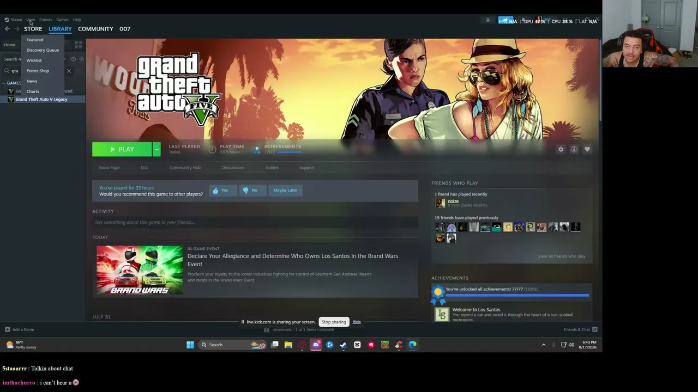Screen dimensions: 698x392
Task: Click the achievements progress bar in sidebar
Action: pyautogui.click(x=517, y=296)
